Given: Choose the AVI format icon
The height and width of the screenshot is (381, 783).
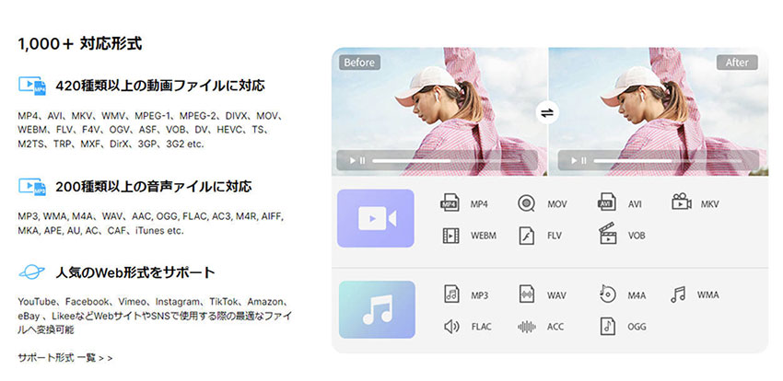Looking at the screenshot, I should [x=606, y=203].
